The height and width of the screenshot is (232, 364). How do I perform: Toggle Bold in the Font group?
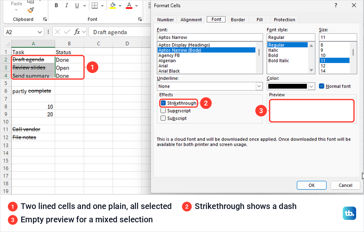point(56,5)
